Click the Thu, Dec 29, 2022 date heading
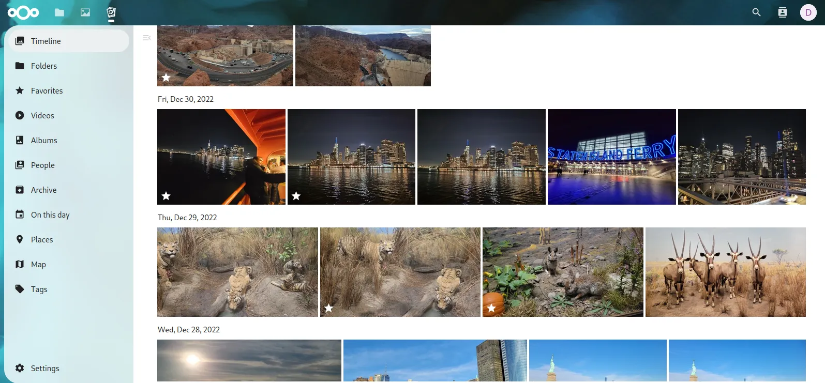Viewport: 825px width, 383px height. pyautogui.click(x=187, y=218)
